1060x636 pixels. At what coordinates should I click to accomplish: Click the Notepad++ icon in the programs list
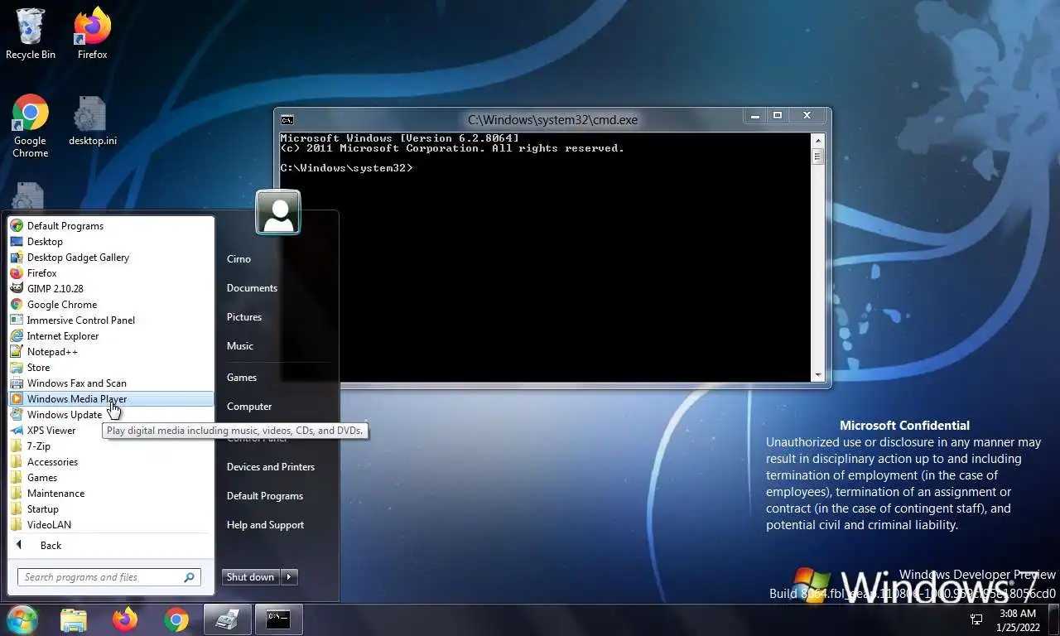pos(17,351)
